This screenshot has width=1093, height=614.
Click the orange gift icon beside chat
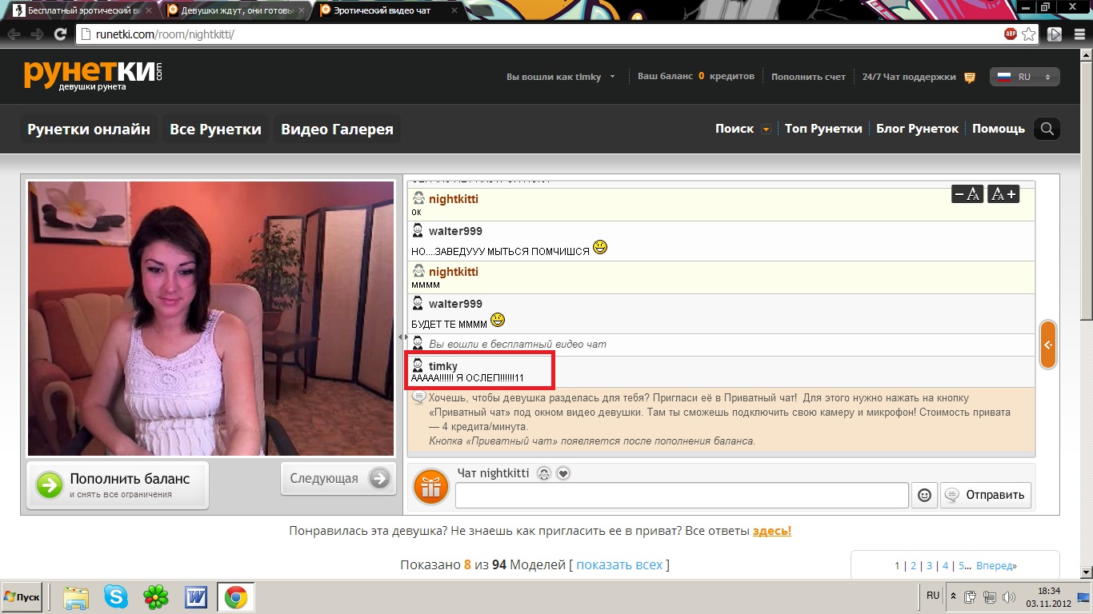pos(430,487)
